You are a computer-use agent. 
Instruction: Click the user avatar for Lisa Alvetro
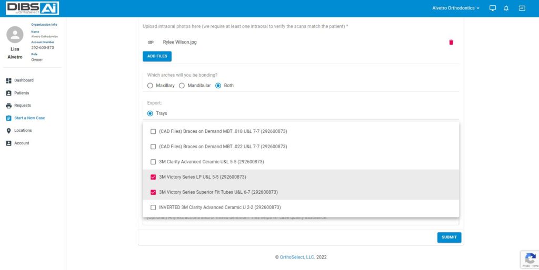15,36
